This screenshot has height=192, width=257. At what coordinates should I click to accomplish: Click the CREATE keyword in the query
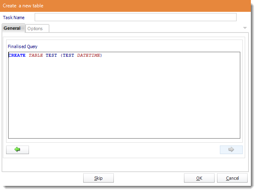click(x=17, y=55)
